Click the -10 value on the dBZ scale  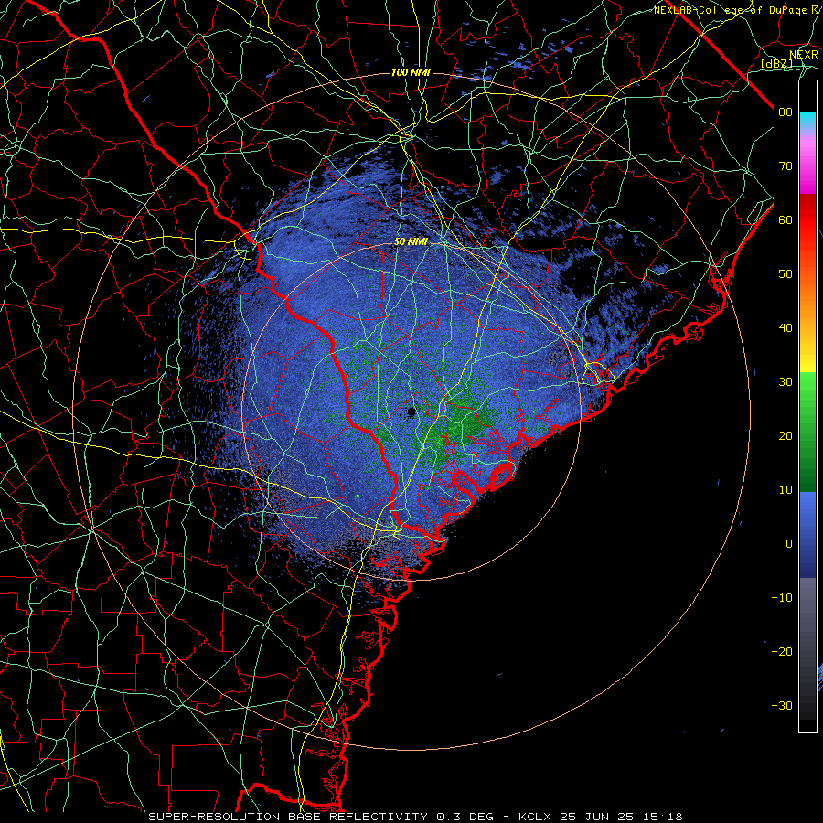coord(782,598)
